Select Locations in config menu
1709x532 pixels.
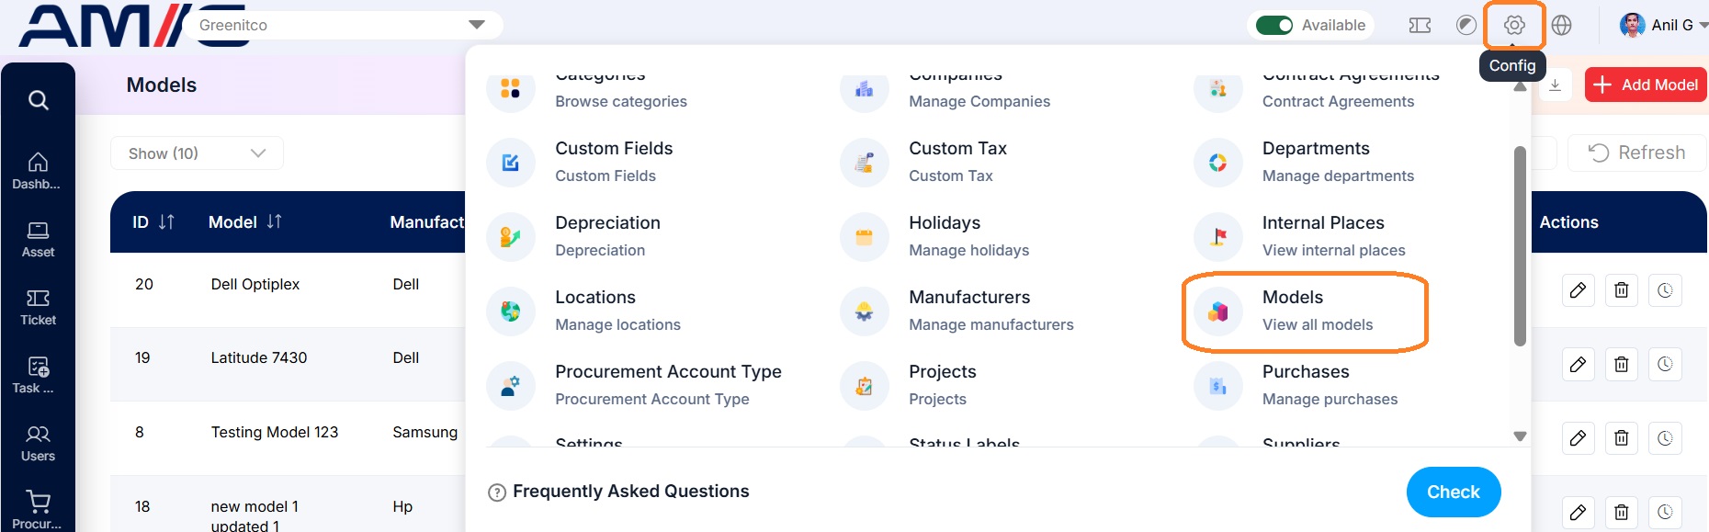click(x=584, y=311)
